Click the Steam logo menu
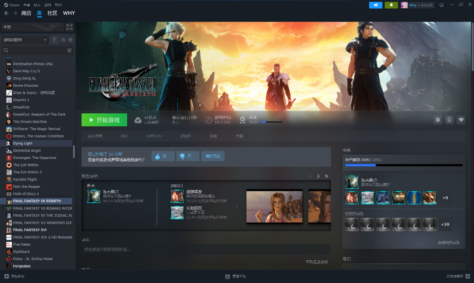 point(11,5)
